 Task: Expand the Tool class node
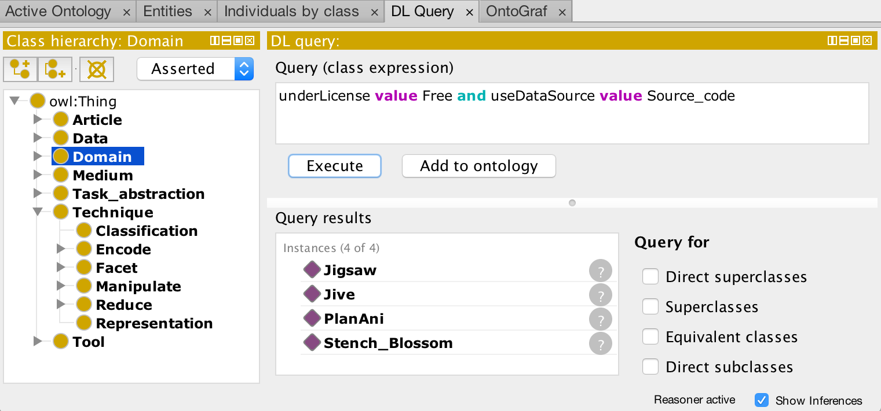tap(38, 342)
